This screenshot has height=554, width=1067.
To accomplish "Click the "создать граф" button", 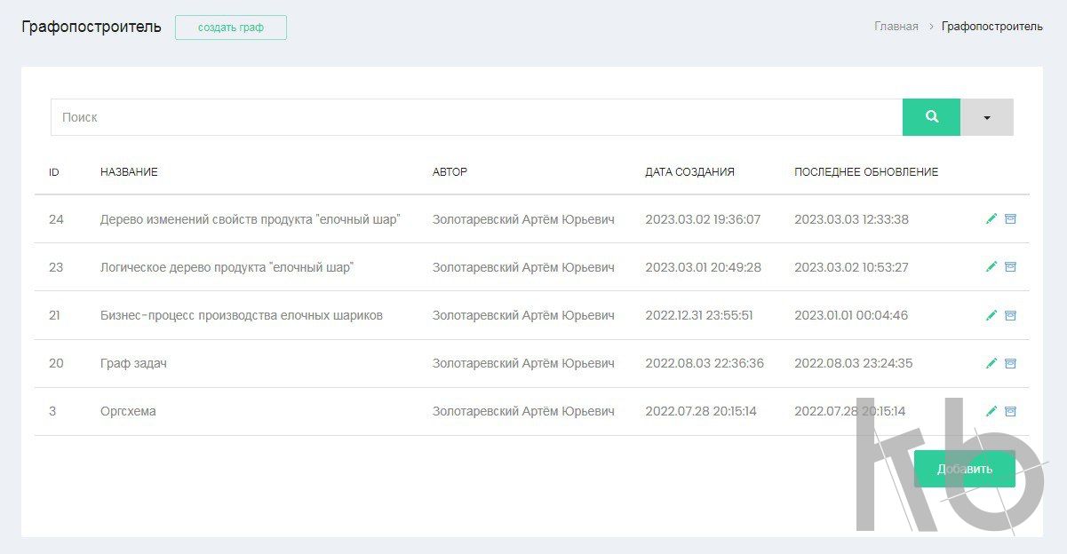I will [x=231, y=28].
